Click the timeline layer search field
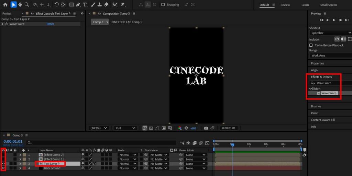 click(x=101, y=143)
